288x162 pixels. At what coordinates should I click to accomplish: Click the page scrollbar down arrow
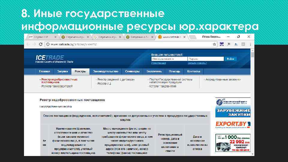tap(253, 154)
